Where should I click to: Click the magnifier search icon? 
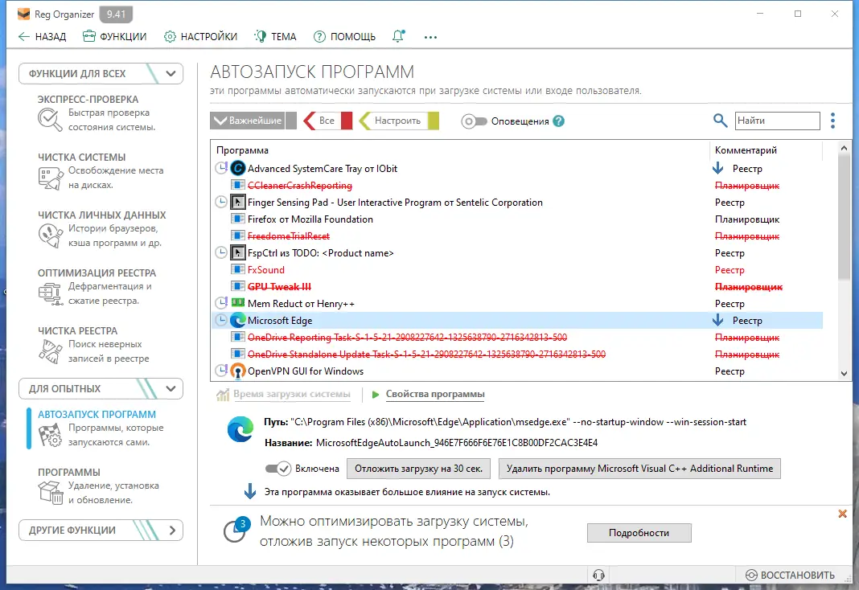tap(721, 121)
